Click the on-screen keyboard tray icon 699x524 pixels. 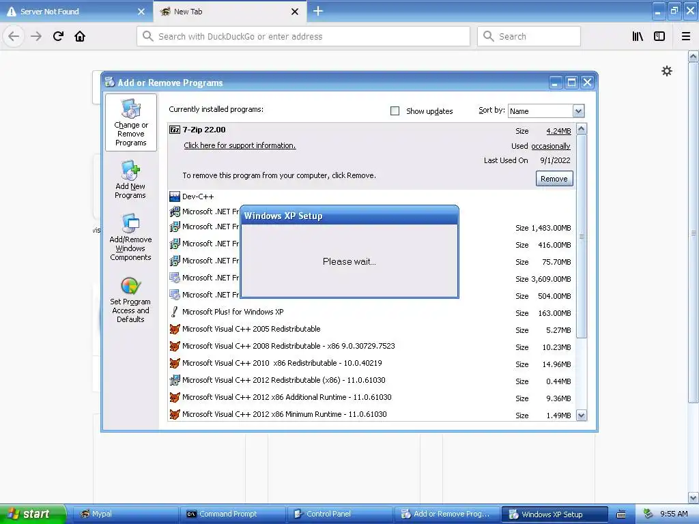621,514
